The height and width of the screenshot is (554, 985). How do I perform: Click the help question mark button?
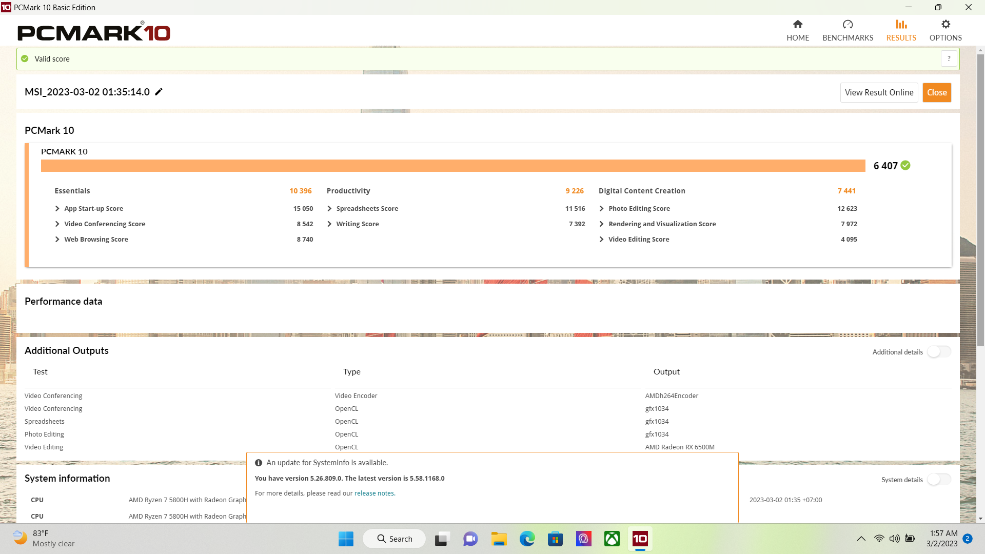[x=949, y=58]
